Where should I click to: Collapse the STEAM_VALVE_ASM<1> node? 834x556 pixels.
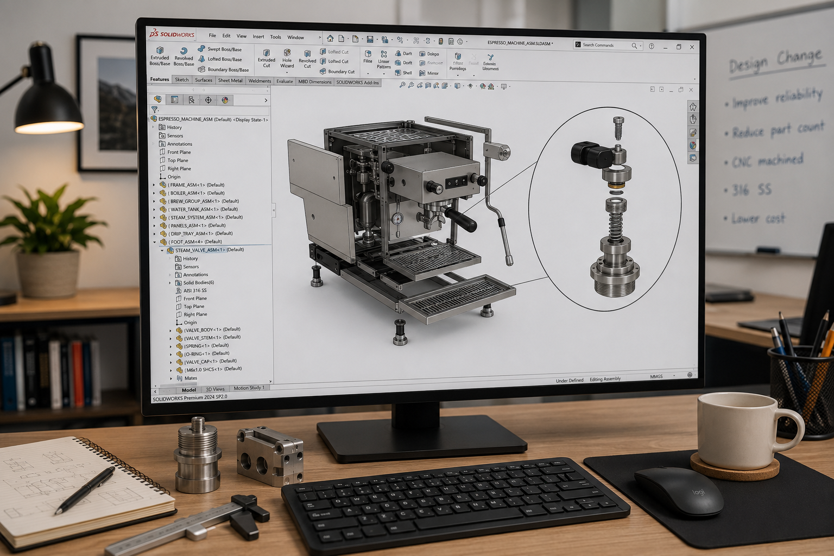tap(162, 250)
